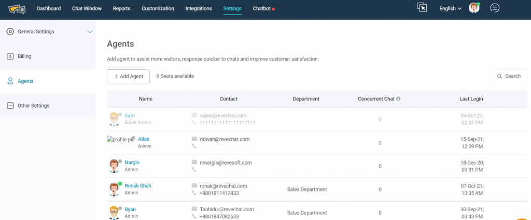531x220 pixels.
Task: Click the Other Settings icon in sidebar
Action: point(10,106)
